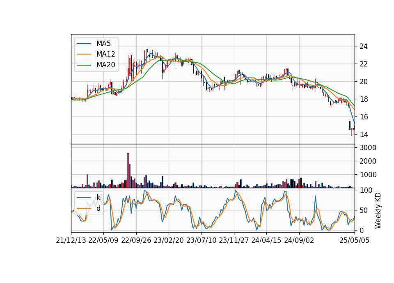Click the d legend label in KD panel
This screenshot has width=394, height=283.
coord(98,208)
